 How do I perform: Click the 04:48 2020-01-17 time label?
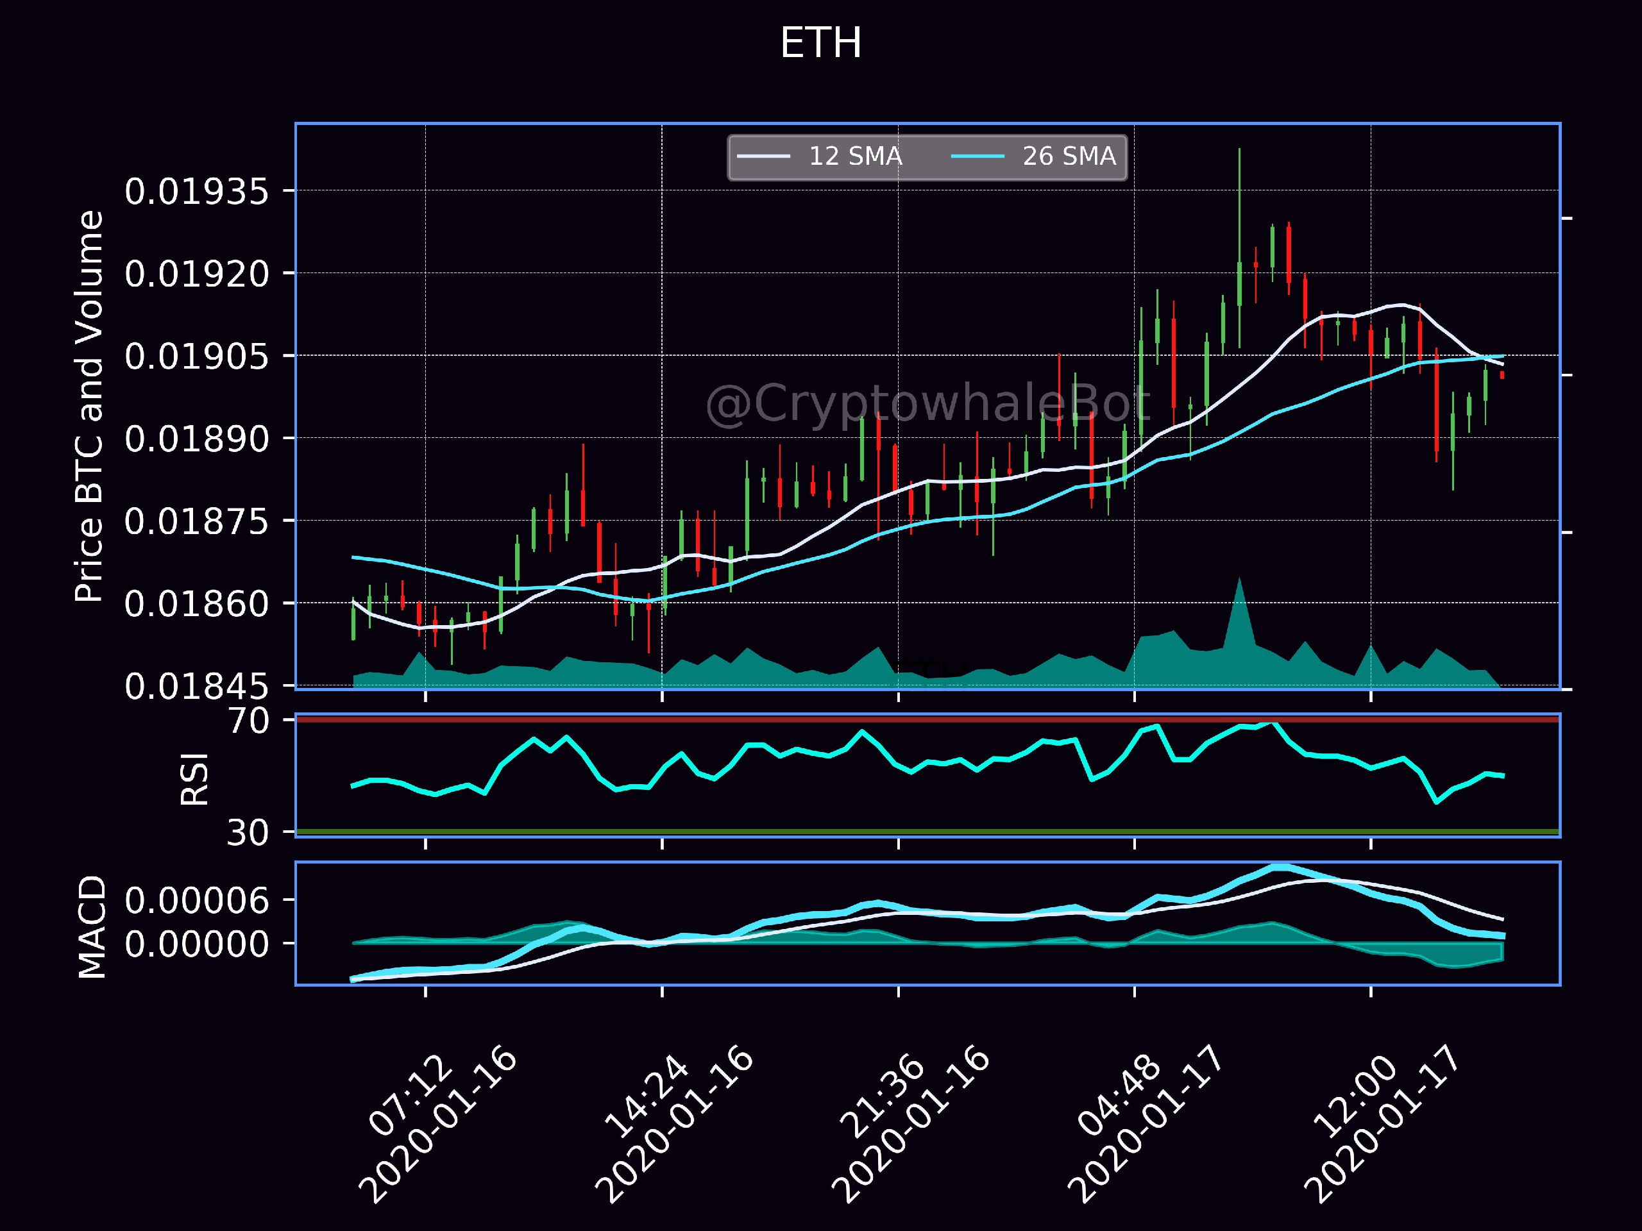[1147, 1124]
